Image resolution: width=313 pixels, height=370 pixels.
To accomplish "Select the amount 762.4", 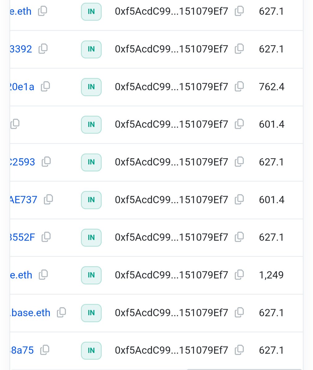I will (272, 87).
